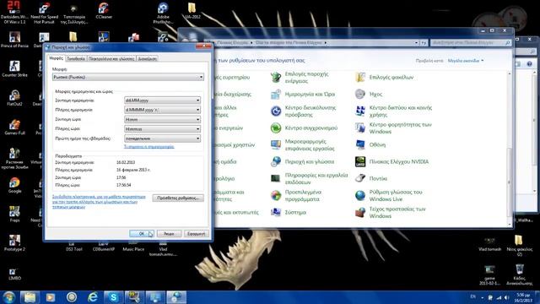Click the Control Panel search field

point(471,43)
